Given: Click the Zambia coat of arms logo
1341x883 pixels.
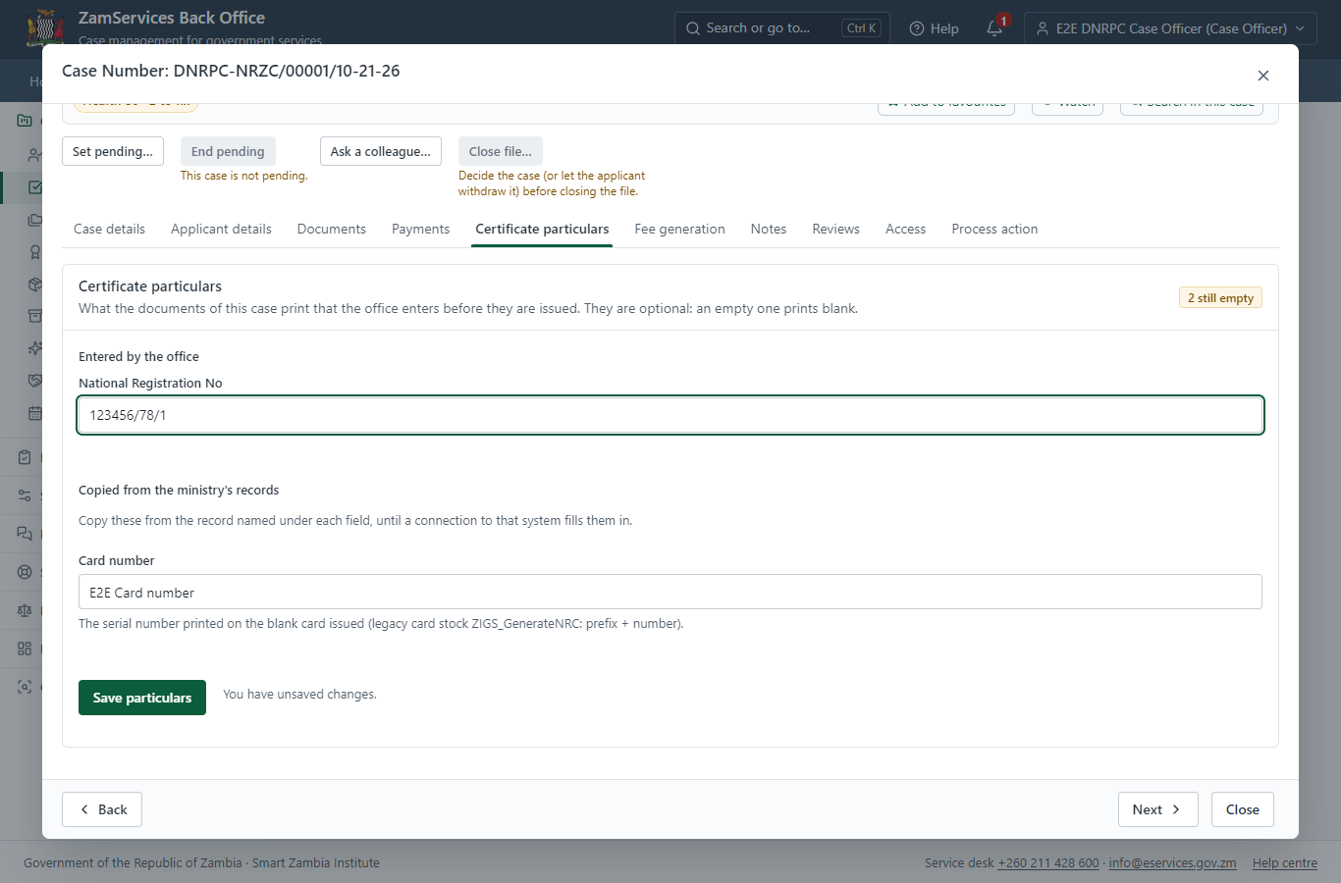Looking at the screenshot, I should [45, 28].
